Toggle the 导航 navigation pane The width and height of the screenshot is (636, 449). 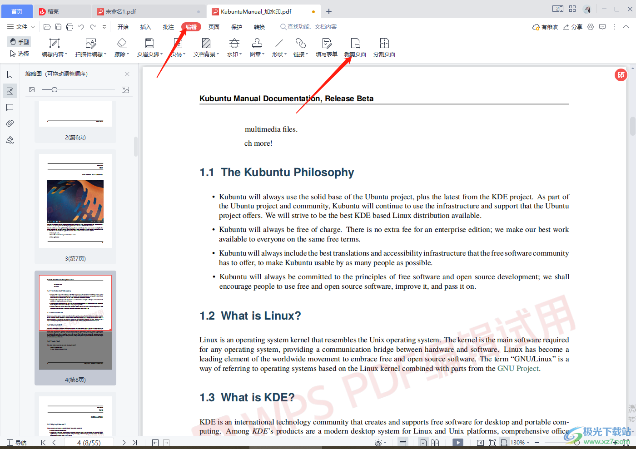click(17, 443)
